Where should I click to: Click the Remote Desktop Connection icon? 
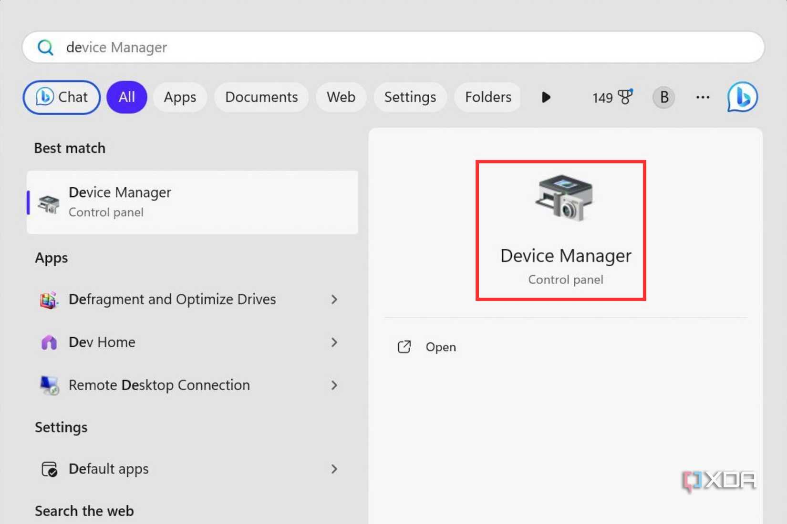coord(49,385)
